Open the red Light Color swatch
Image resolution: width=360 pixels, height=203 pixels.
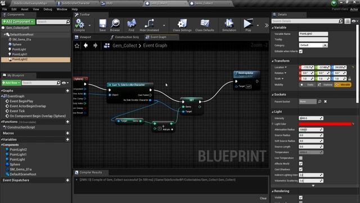tap(325, 124)
